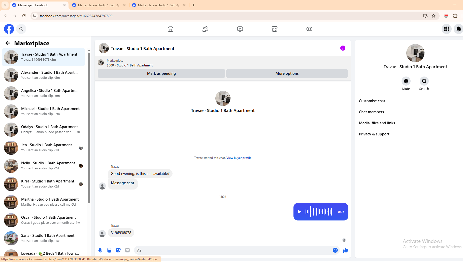463x262 pixels.
Task: Open the emoji picker smiley icon
Action: click(x=335, y=250)
